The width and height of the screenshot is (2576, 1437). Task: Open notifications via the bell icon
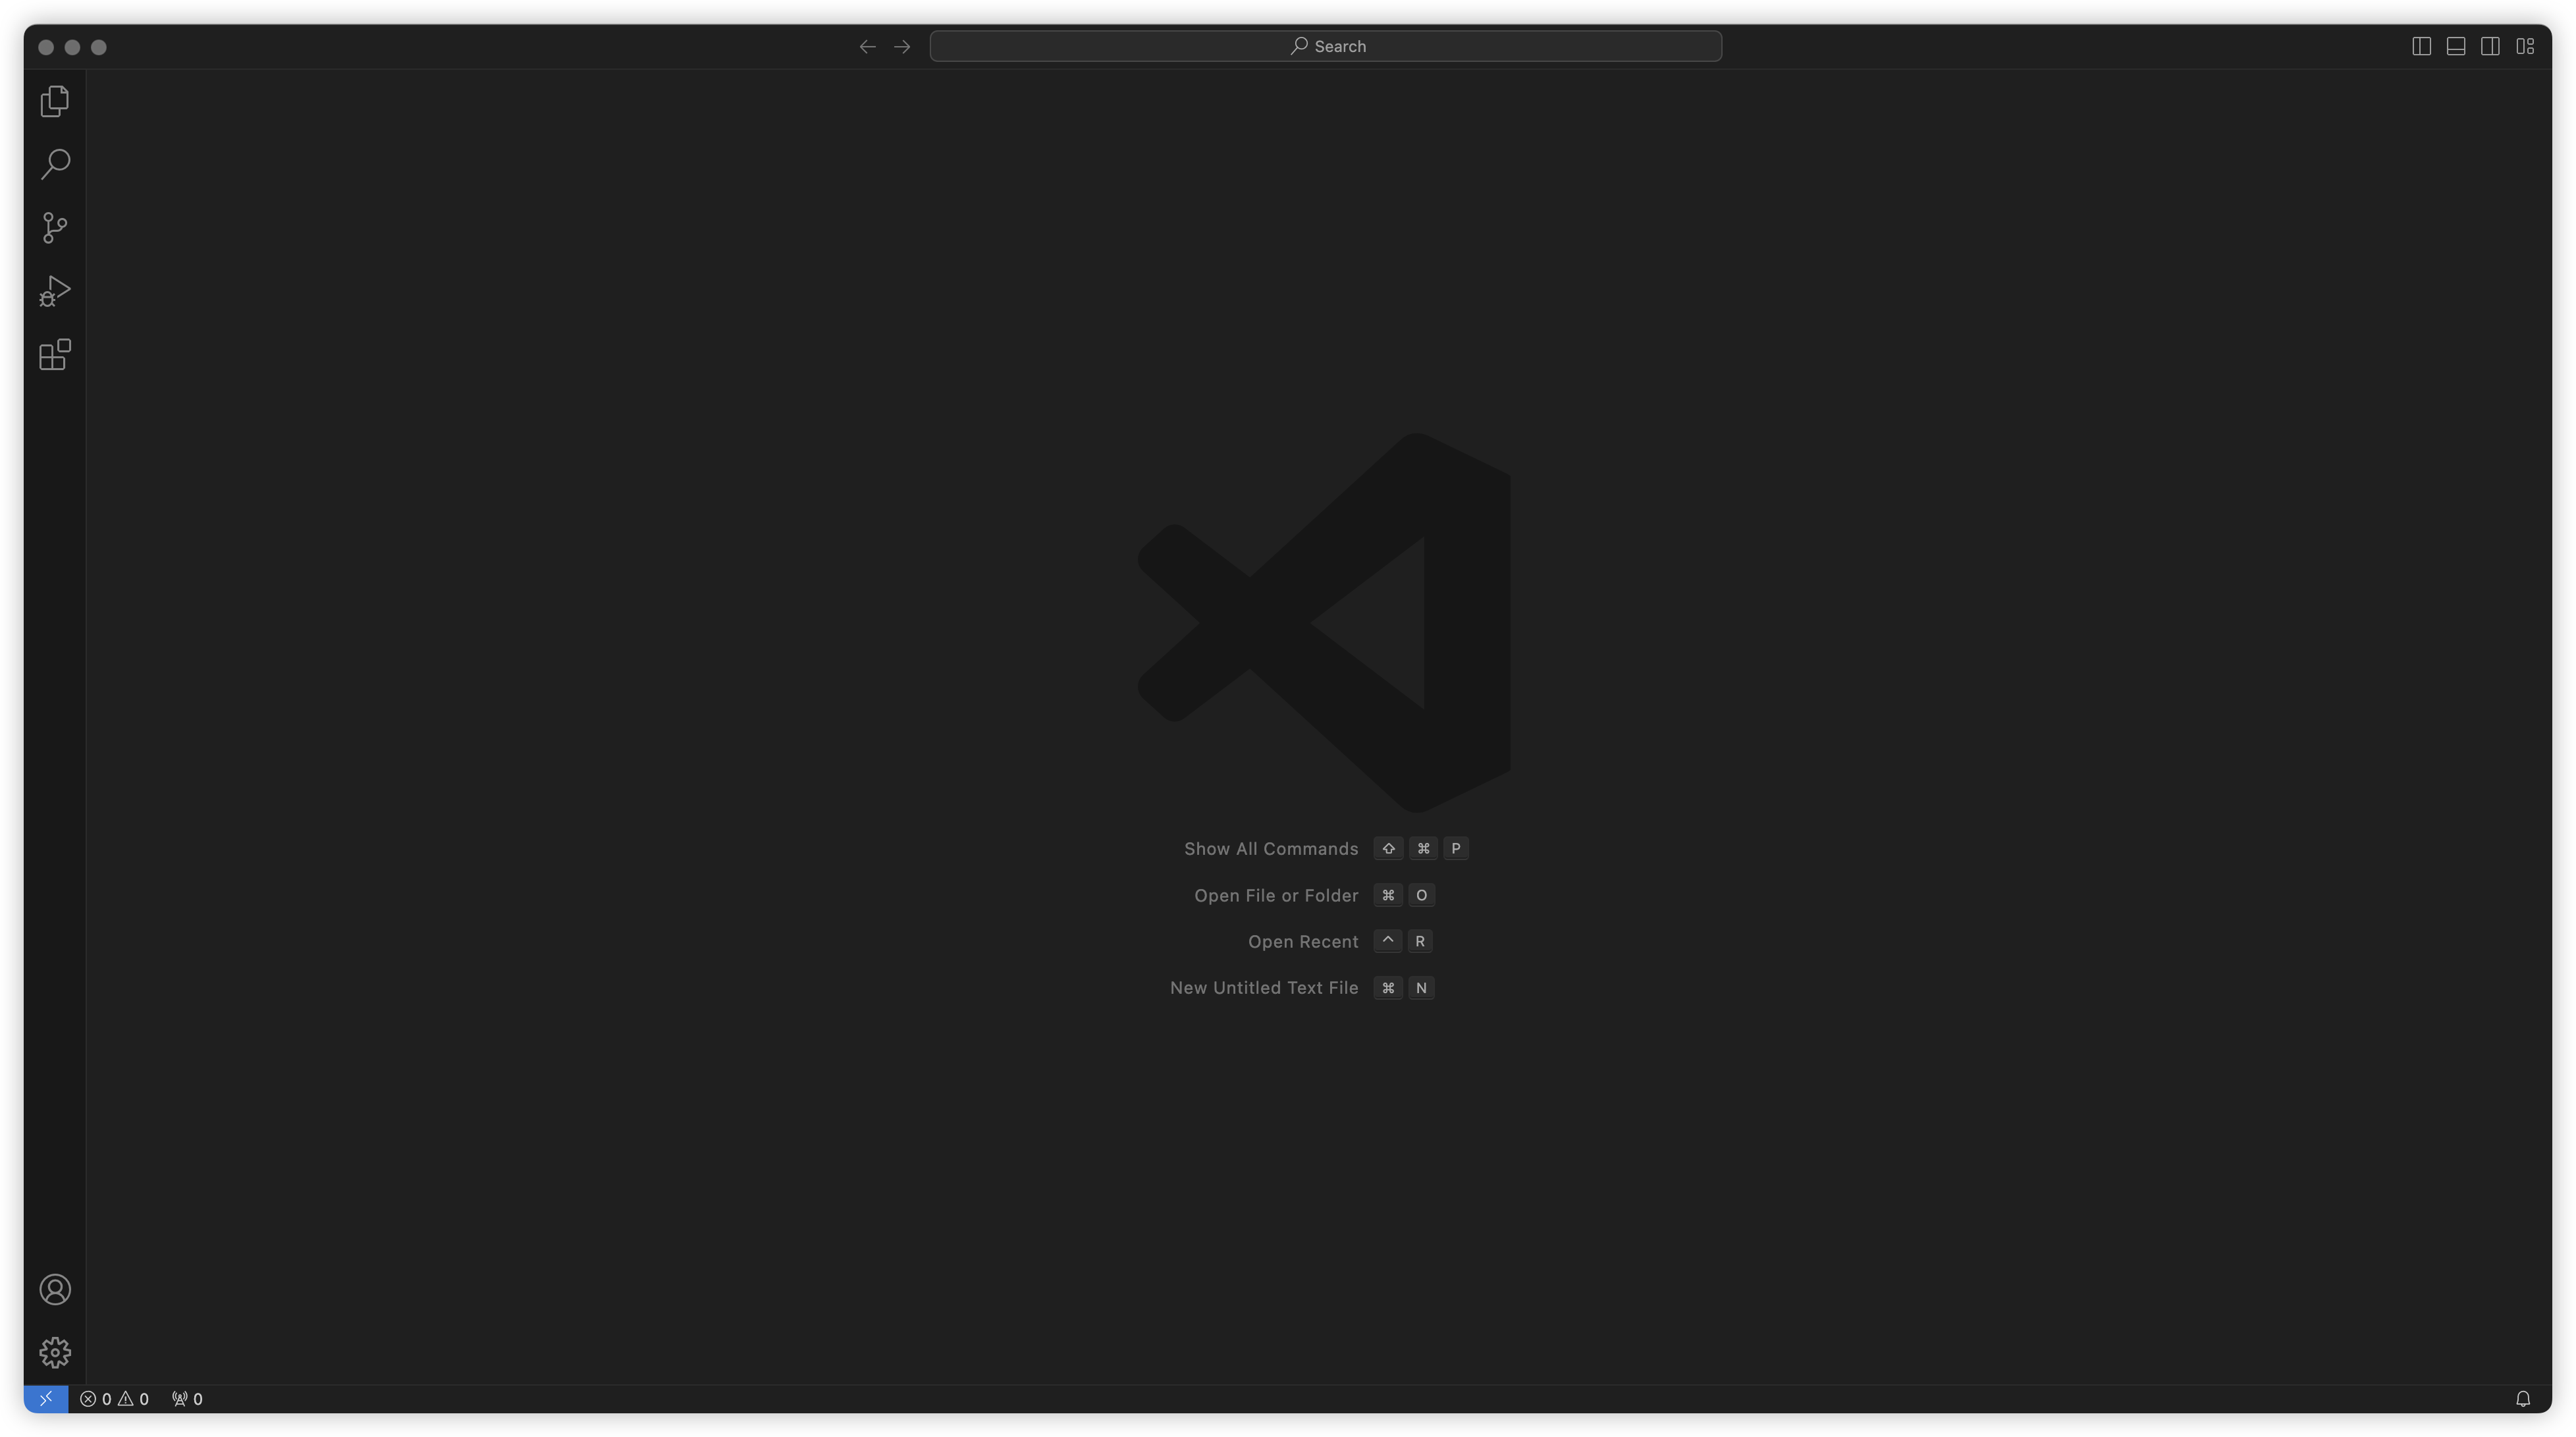[2522, 1398]
